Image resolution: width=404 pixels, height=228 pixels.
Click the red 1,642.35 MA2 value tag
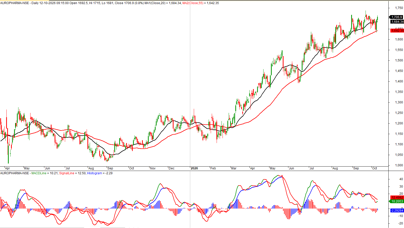coord(397,31)
